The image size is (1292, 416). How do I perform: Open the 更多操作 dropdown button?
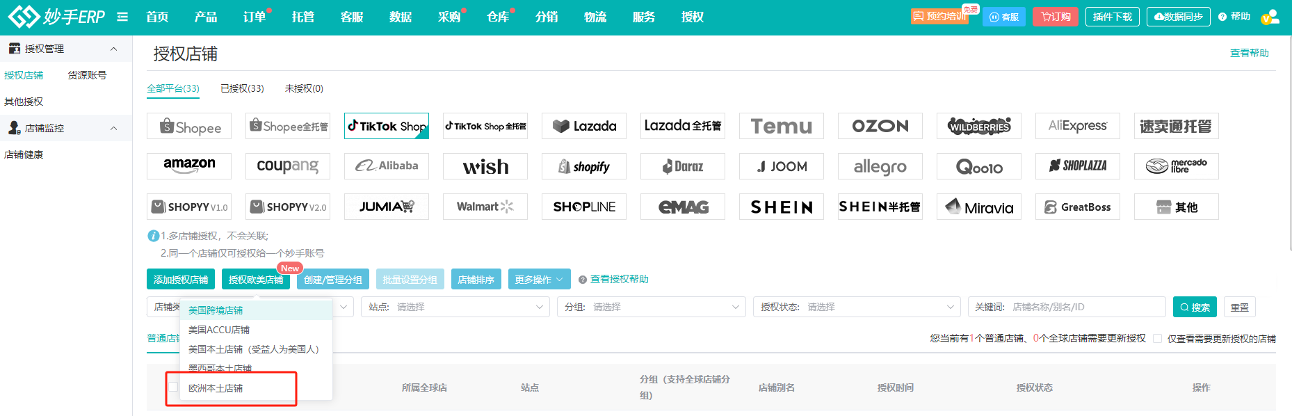point(540,279)
